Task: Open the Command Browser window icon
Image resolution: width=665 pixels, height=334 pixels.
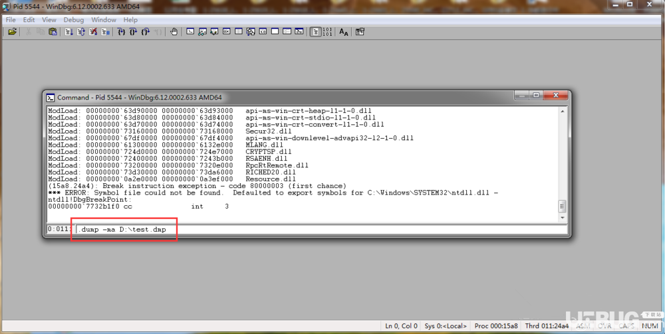Action: pos(299,32)
